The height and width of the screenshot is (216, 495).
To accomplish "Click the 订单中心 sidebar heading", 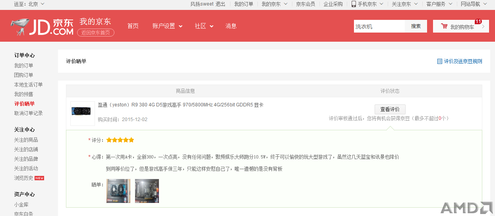I will [24, 55].
